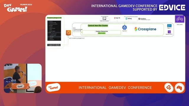Click the 'Jenkins' label text
Viewport: 189px width, 106px height.
(x=143, y=19)
